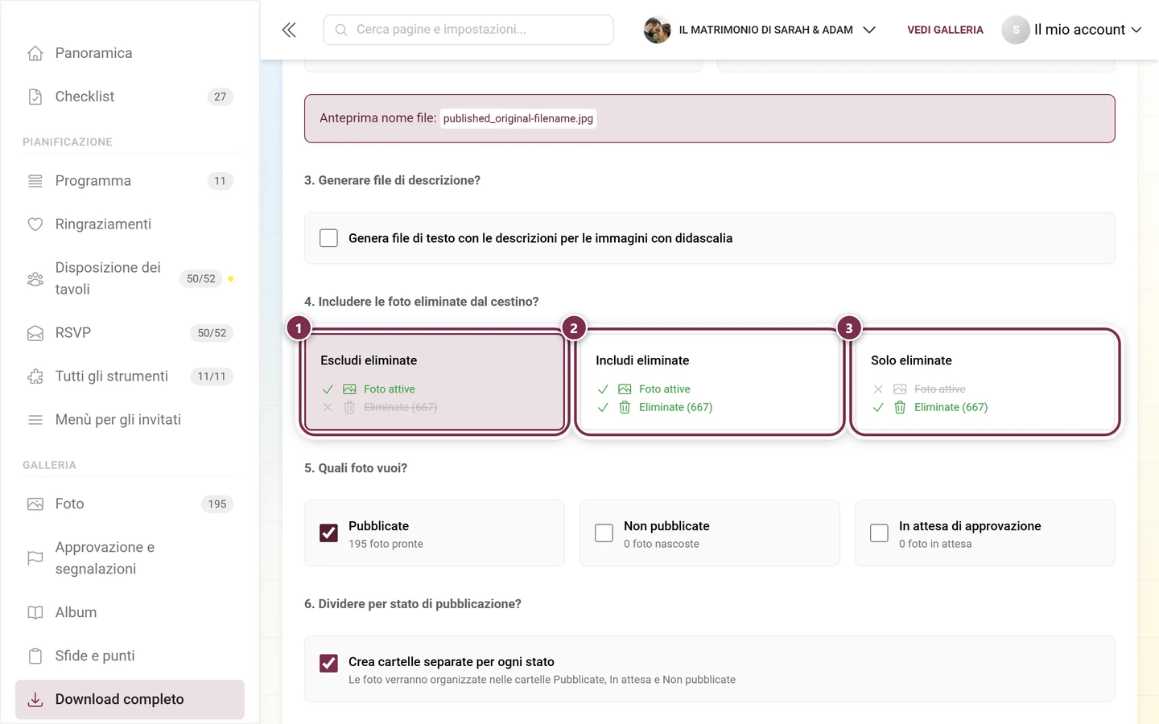Click the Checklist document icon
The image size is (1159, 724).
pos(35,97)
